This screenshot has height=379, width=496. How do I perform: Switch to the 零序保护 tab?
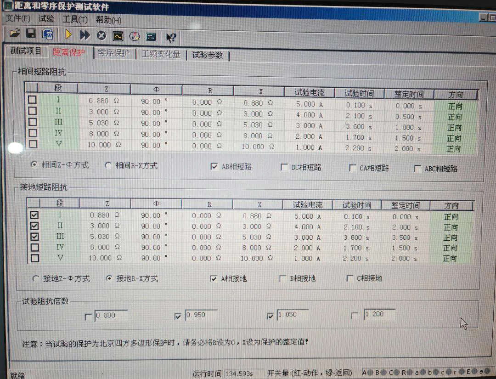[x=114, y=53]
